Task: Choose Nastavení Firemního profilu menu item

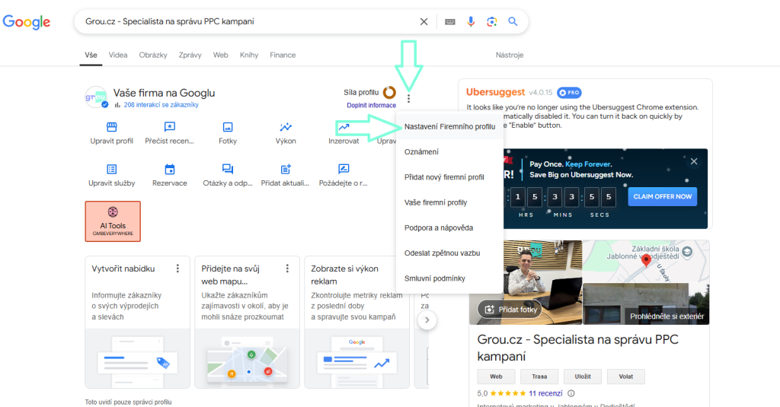Action: (449, 127)
